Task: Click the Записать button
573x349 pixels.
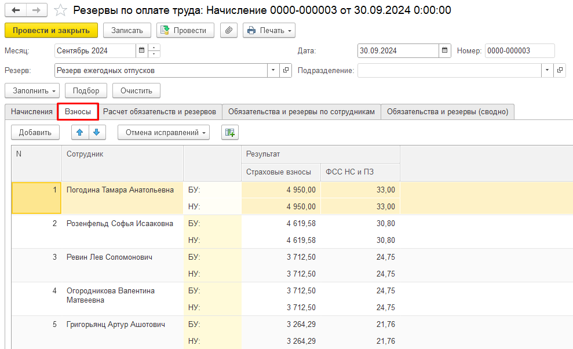Action: tap(127, 30)
